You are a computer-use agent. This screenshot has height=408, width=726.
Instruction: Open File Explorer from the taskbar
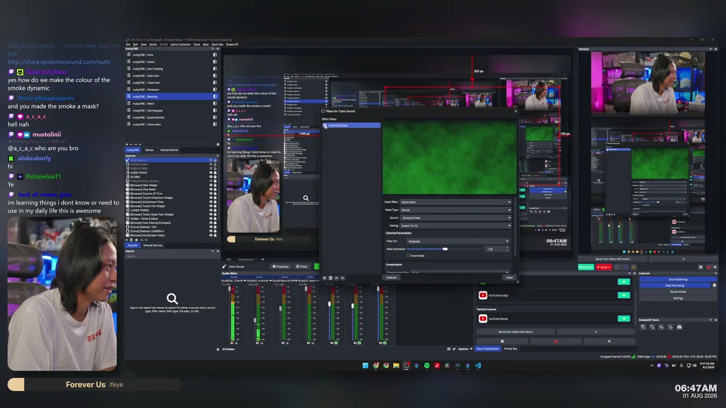tap(396, 365)
